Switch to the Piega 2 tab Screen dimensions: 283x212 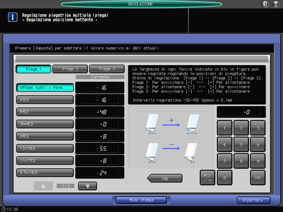coord(70,69)
